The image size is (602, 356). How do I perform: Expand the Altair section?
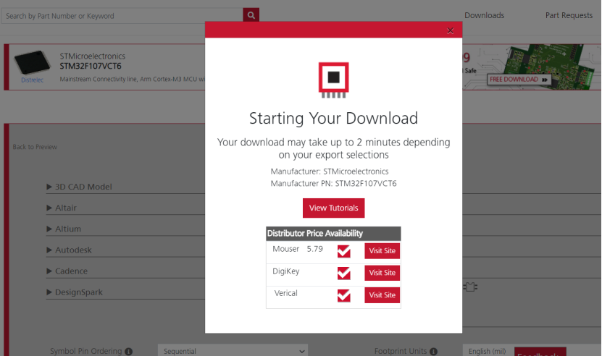pyautogui.click(x=62, y=208)
